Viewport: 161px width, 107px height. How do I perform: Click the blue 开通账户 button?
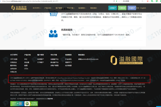point(132,8)
